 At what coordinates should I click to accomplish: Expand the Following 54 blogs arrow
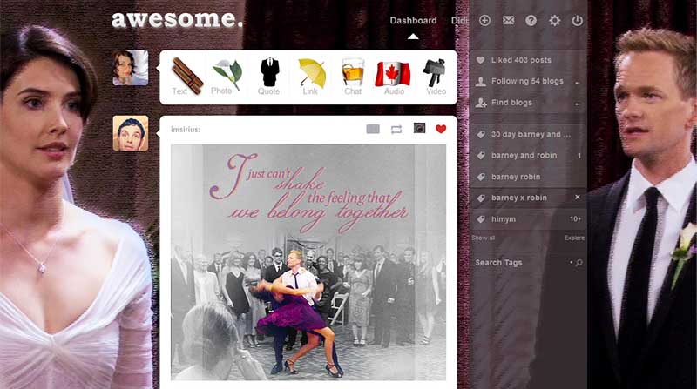pos(577,82)
